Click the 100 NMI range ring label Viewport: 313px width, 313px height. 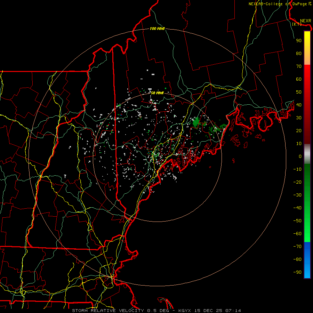click(x=157, y=29)
